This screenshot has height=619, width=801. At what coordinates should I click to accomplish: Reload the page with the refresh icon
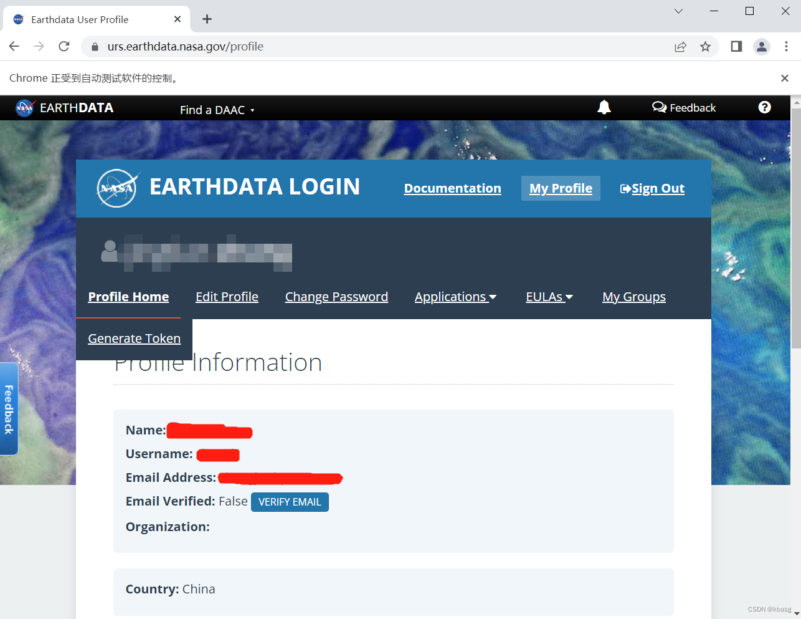click(64, 46)
